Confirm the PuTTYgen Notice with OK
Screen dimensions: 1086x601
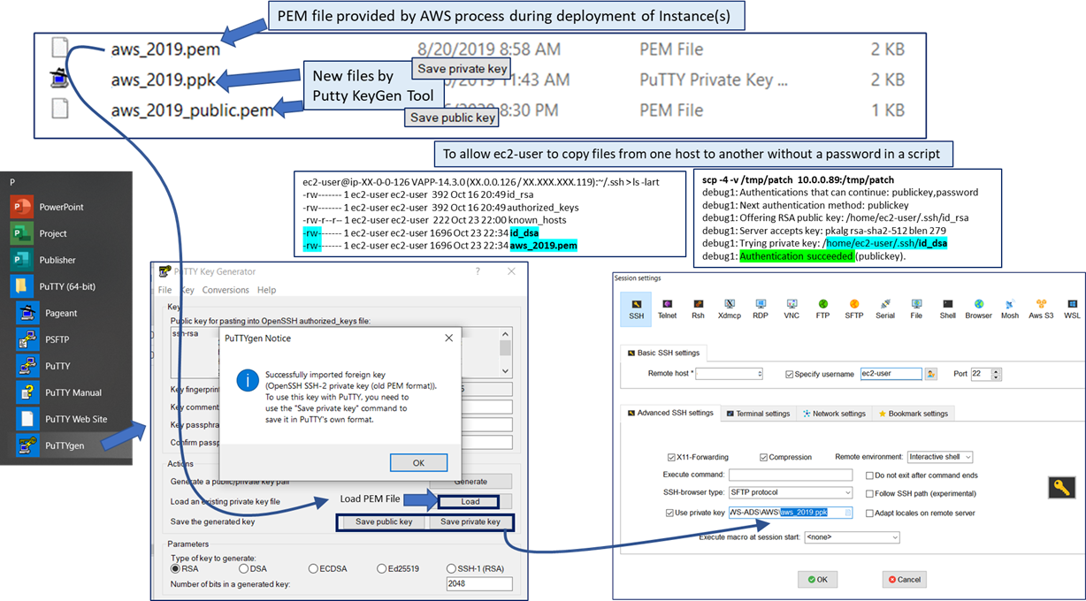pos(418,462)
